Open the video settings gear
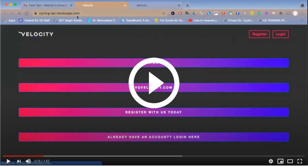308x166 pixels. [271, 161]
